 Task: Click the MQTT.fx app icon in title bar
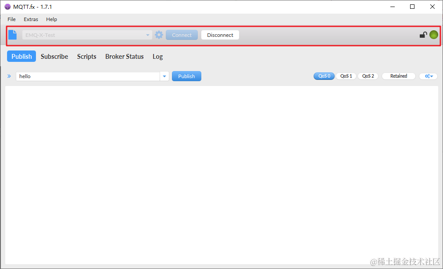click(7, 7)
